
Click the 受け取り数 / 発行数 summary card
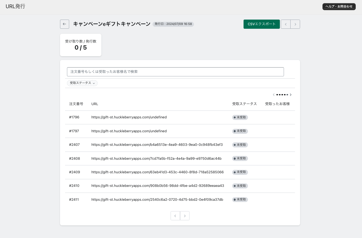point(81,45)
